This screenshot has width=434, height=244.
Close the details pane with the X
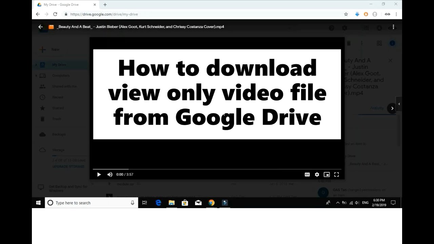[390, 60]
